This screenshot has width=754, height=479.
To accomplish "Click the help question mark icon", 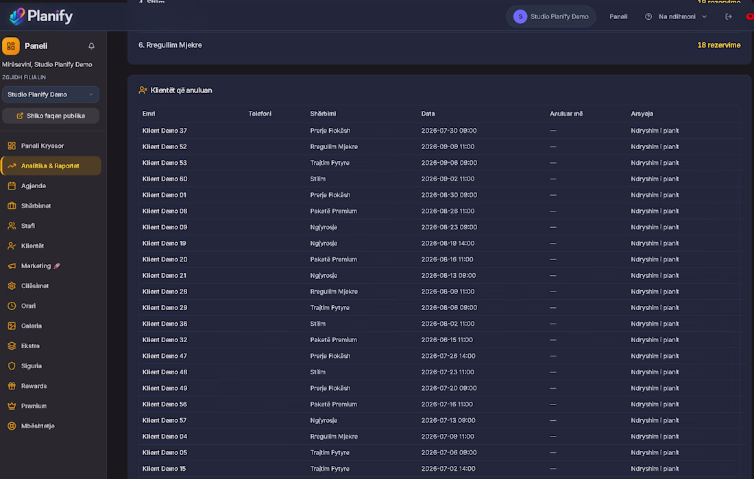I will tap(648, 17).
